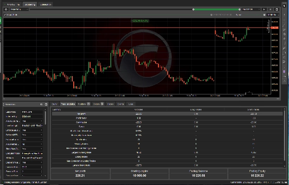Click the window layout icon beside stop button
The width and height of the screenshot is (289, 185).
(276, 10)
